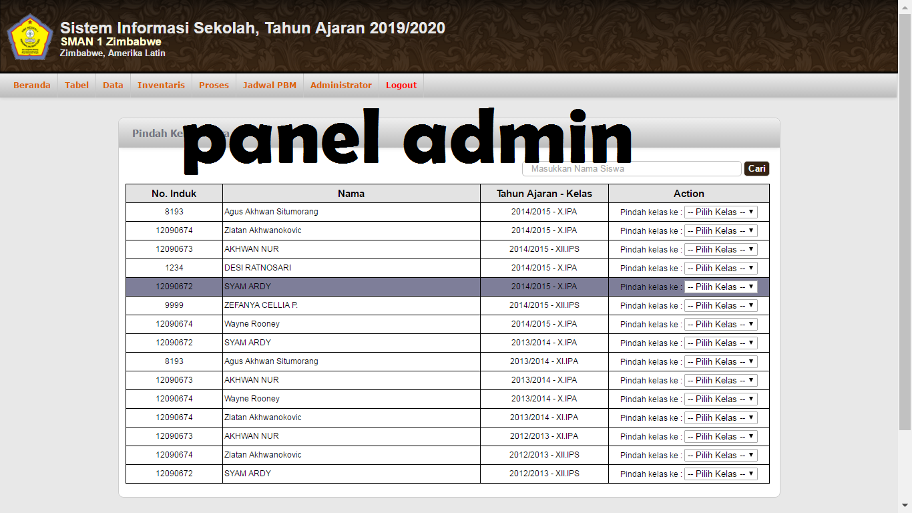Open the Tabel menu item
Screen dimensions: 912x513
tap(77, 85)
